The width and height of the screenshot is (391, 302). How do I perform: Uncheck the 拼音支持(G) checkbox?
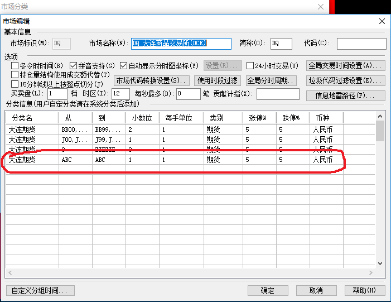click(x=73, y=66)
